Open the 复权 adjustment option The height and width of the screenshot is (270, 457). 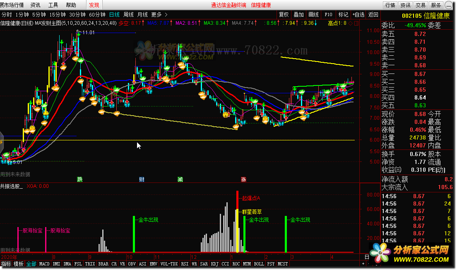tap(284, 14)
